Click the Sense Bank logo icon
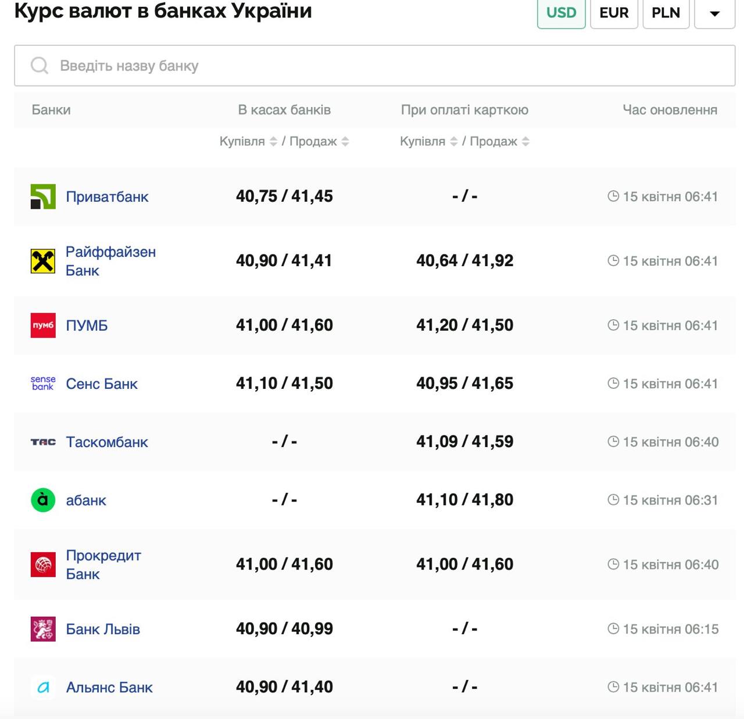The height and width of the screenshot is (719, 744). (43, 384)
